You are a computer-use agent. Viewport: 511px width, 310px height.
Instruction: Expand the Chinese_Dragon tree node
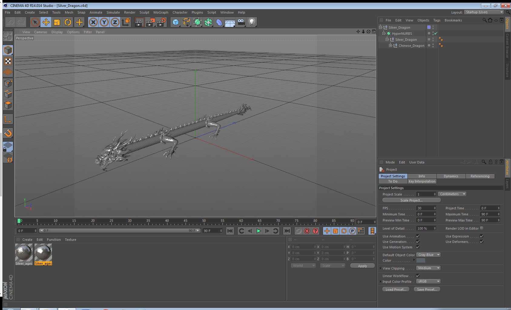(x=391, y=45)
